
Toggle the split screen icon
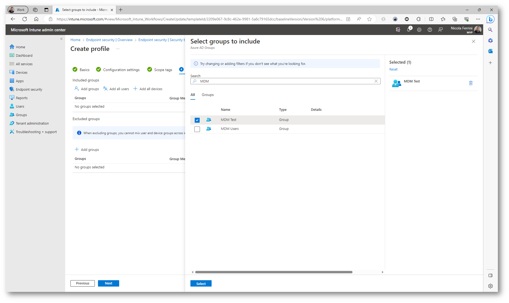point(431,19)
